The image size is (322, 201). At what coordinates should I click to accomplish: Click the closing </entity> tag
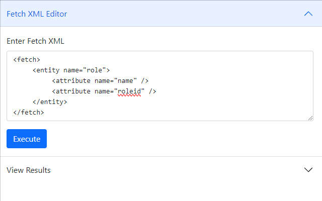(x=50, y=102)
